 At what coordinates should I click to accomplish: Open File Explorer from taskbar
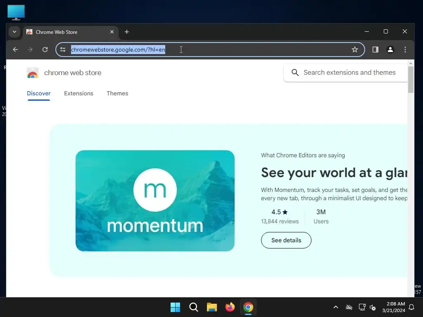(212, 307)
